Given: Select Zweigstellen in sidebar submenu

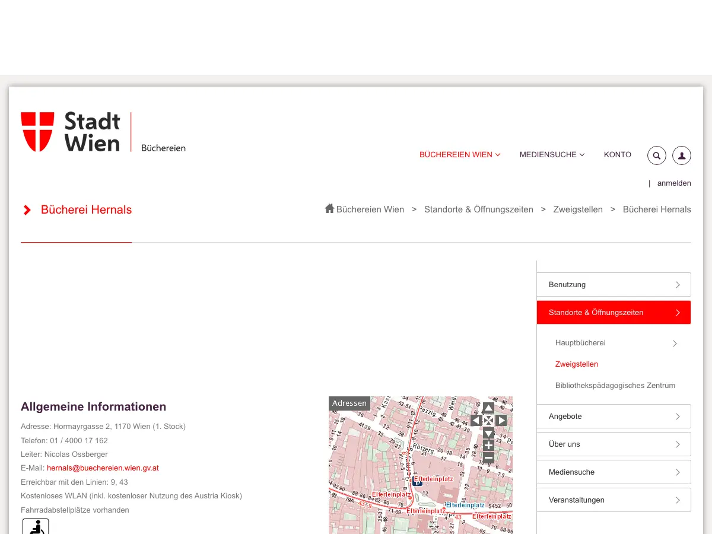Looking at the screenshot, I should tap(577, 364).
